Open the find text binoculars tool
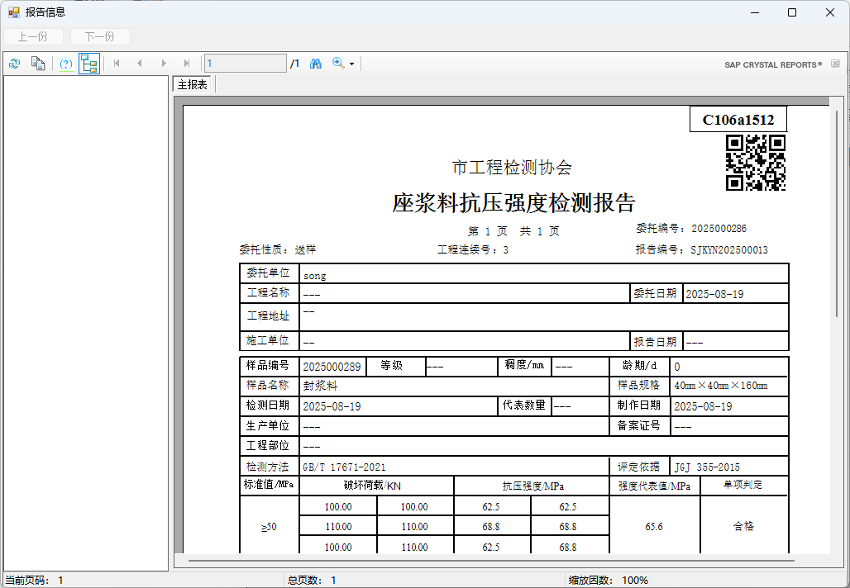The image size is (850, 588). 316,64
